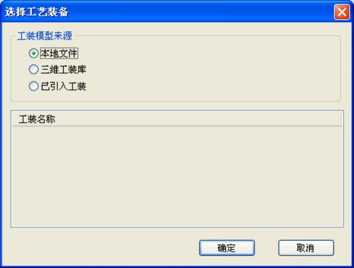This screenshot has height=268, width=354.
Task: Click the 三维工装库 label text
Action: point(64,69)
